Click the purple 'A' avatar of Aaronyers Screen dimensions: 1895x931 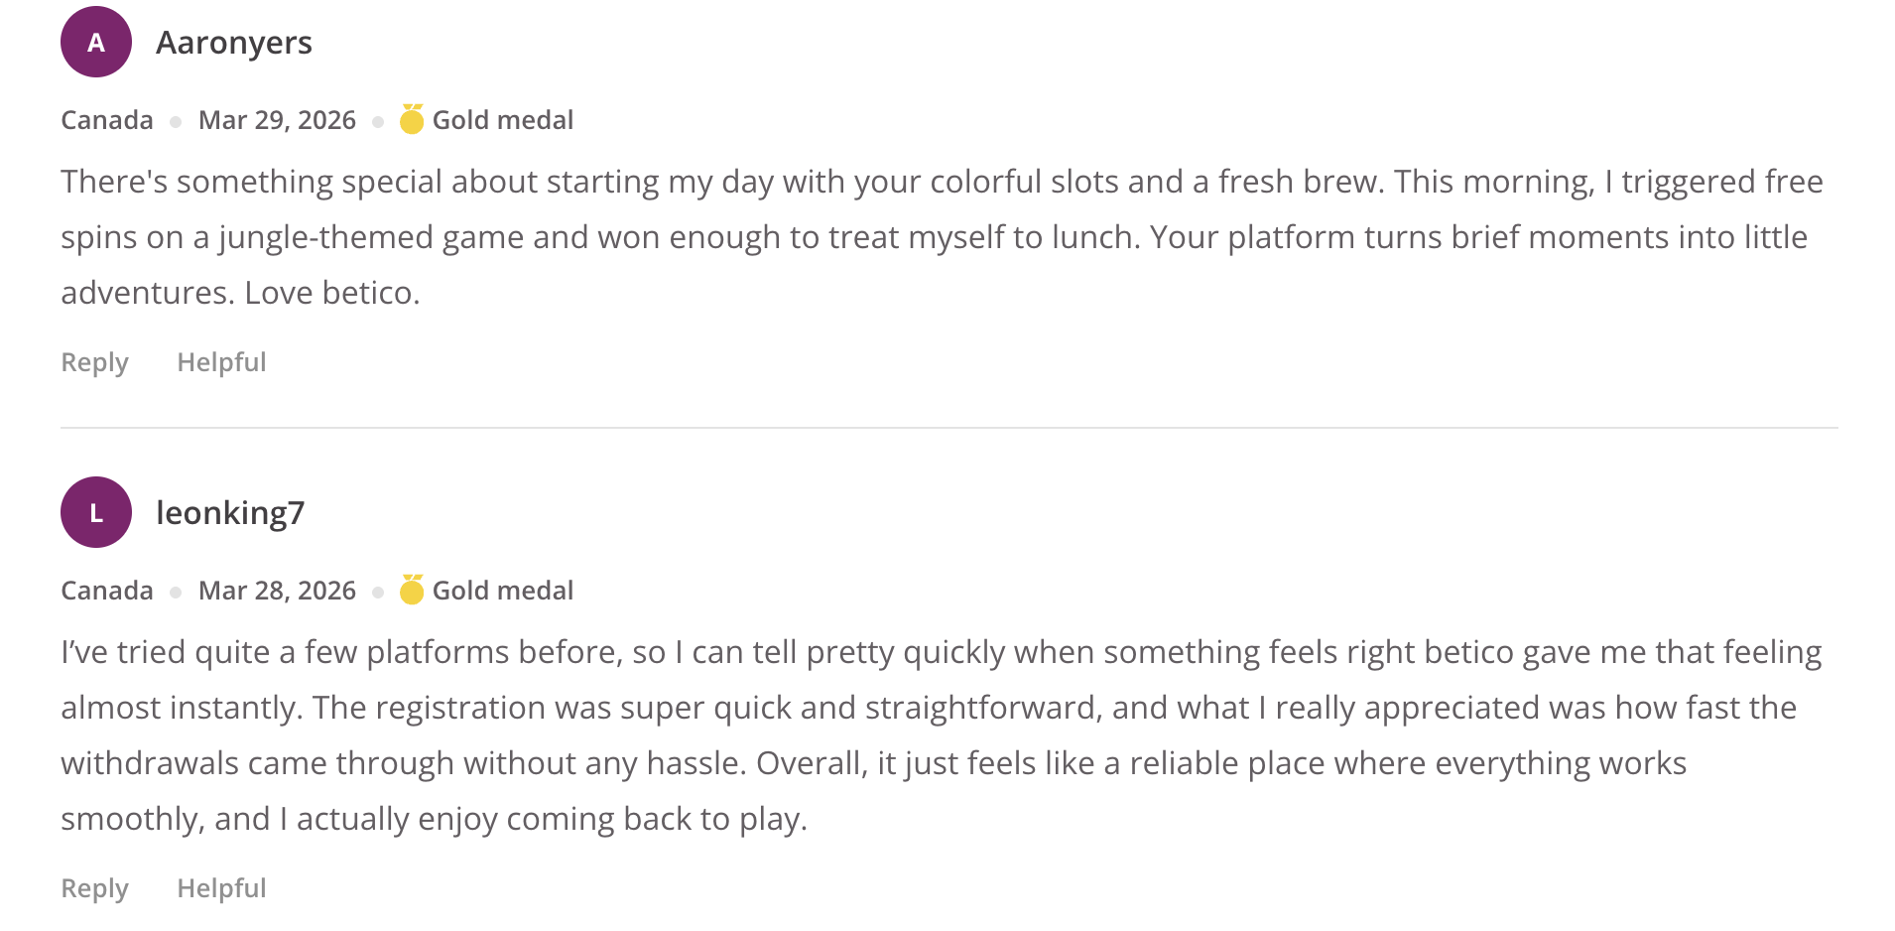click(x=96, y=42)
